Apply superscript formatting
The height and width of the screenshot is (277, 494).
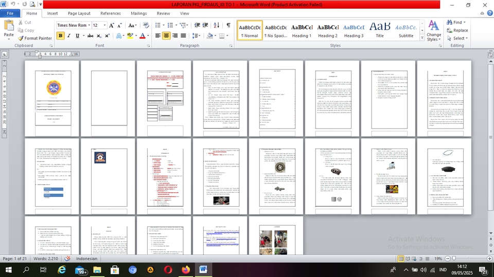[x=107, y=36]
